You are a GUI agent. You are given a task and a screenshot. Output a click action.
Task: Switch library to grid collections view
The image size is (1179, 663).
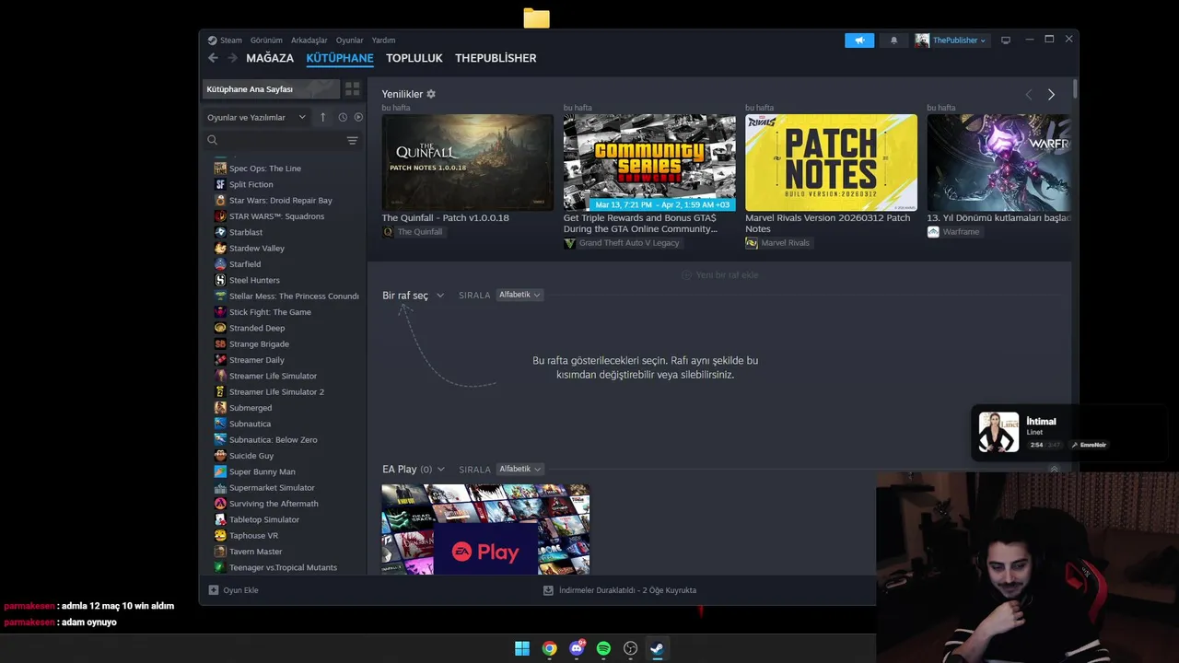[x=352, y=89]
